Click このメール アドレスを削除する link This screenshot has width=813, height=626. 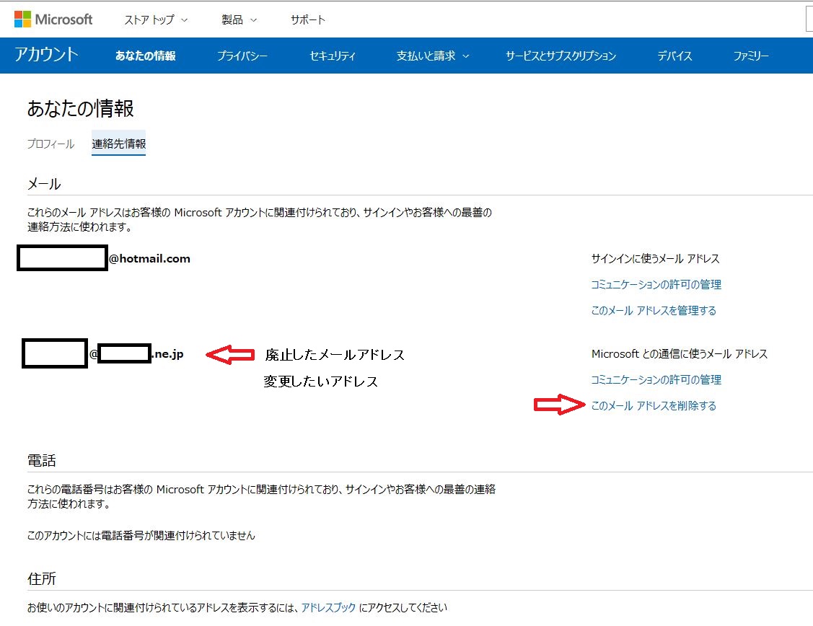point(654,406)
